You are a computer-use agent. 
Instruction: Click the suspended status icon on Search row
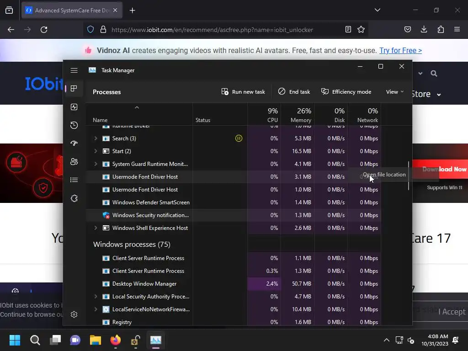click(239, 138)
